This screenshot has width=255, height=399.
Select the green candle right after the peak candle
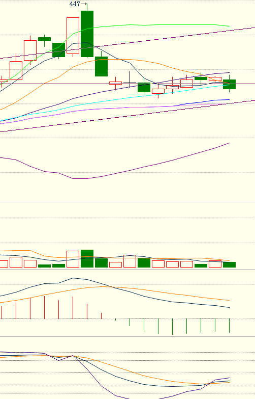101,66
